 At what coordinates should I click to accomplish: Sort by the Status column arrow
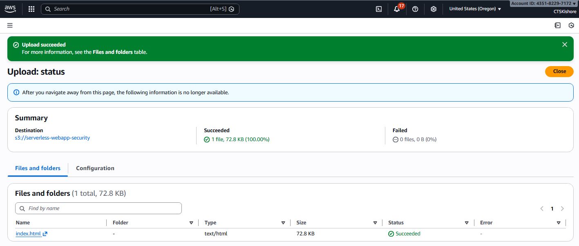click(x=467, y=223)
